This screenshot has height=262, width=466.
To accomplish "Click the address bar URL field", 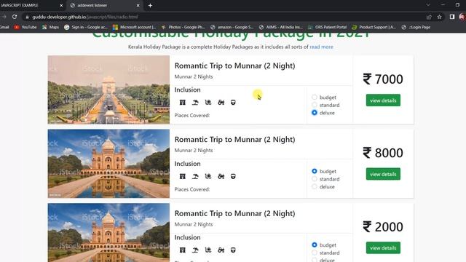I will click(x=223, y=17).
